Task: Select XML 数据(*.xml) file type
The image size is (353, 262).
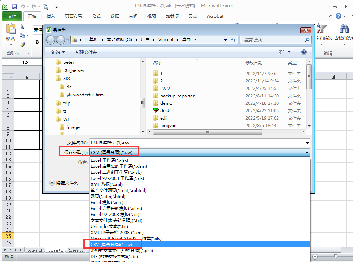Action: [200, 184]
